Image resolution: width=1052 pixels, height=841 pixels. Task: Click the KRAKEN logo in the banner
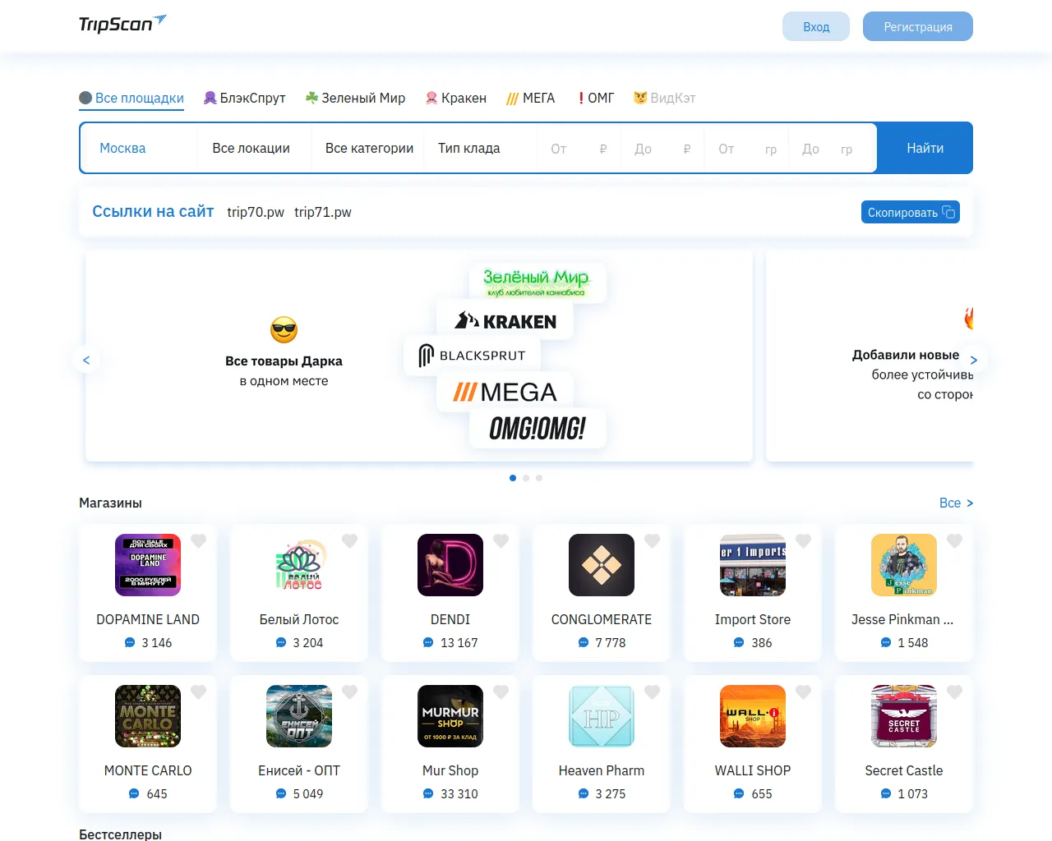tap(505, 321)
